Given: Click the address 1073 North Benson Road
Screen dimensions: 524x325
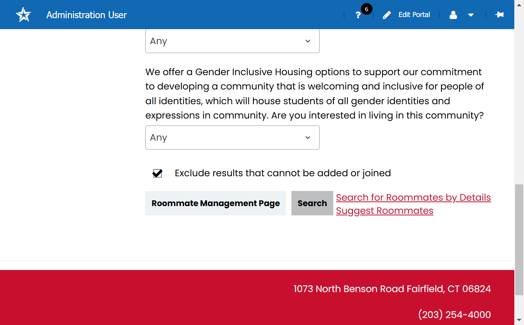Looking at the screenshot, I should tap(392, 289).
